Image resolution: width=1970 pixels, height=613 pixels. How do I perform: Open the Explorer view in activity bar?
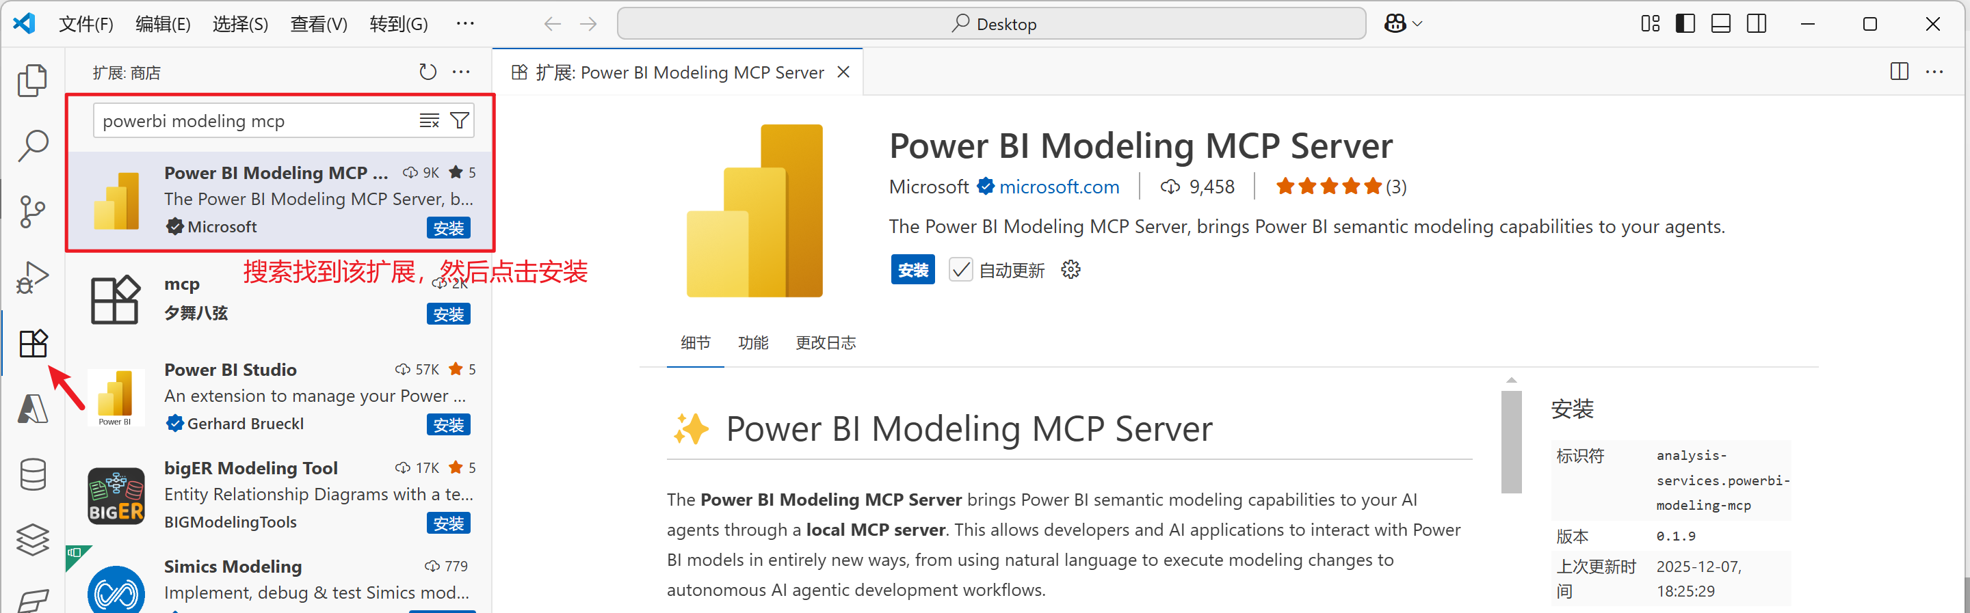tap(32, 80)
